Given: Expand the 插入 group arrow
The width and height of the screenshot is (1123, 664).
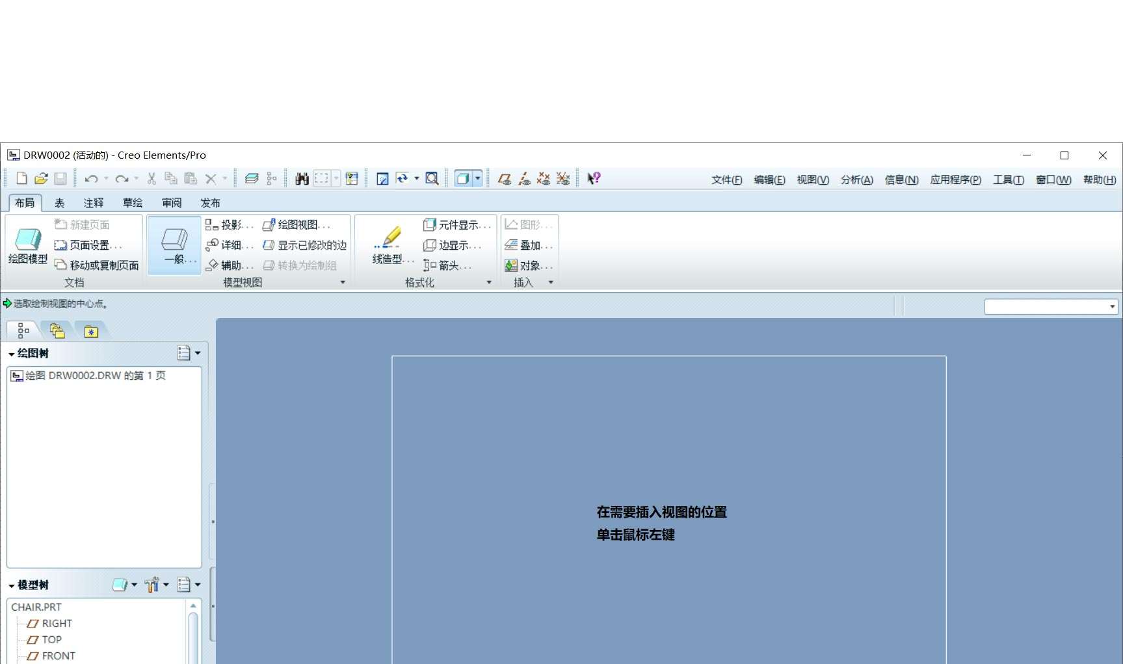Looking at the screenshot, I should (x=551, y=282).
